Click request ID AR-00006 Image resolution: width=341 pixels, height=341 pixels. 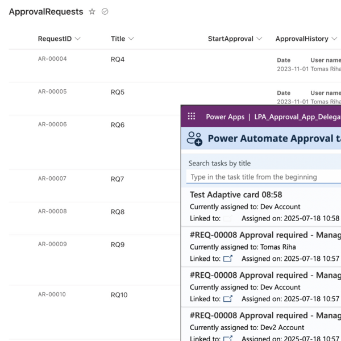pyautogui.click(x=52, y=124)
